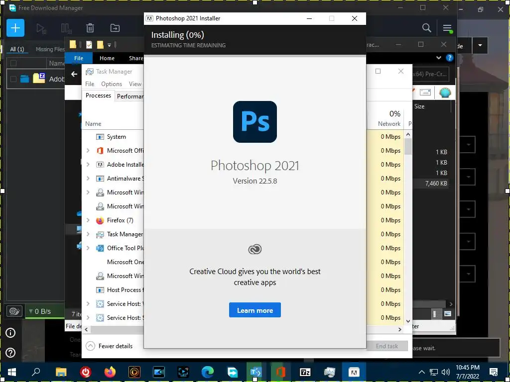
Task: Expand the Antimalware process row
Action: [88, 179]
